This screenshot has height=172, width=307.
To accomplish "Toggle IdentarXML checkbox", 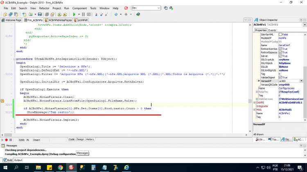I will pos(280,34).
